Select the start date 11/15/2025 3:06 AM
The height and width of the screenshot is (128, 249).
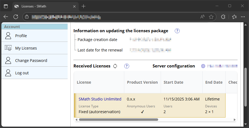(182, 99)
